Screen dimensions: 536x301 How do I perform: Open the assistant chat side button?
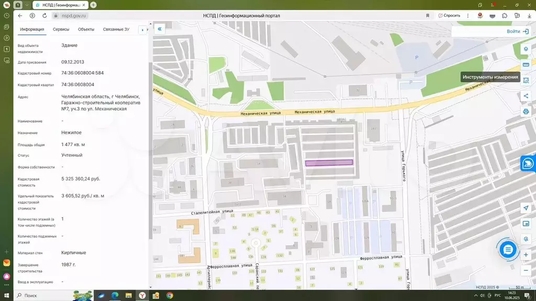coord(528,164)
